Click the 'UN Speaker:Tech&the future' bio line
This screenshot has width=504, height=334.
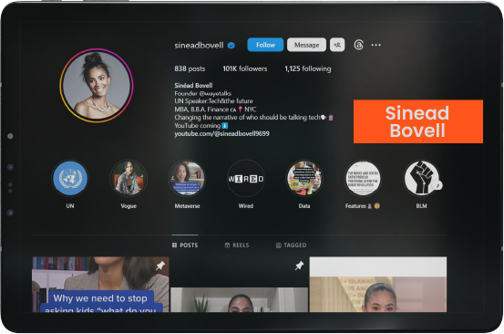pos(213,101)
